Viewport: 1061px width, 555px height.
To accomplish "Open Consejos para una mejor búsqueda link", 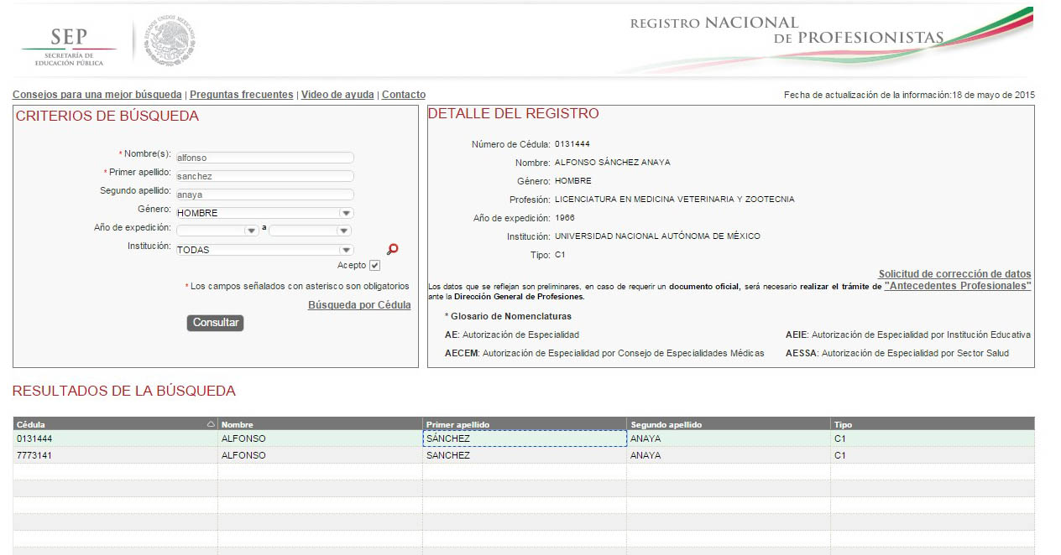I will pyautogui.click(x=97, y=95).
